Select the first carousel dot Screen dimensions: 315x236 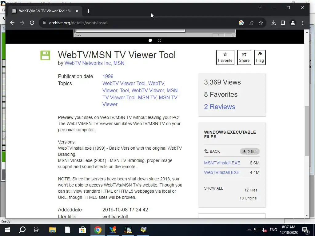tap(150, 40)
